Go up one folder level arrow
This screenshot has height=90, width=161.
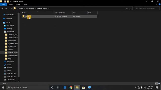click(12, 8)
